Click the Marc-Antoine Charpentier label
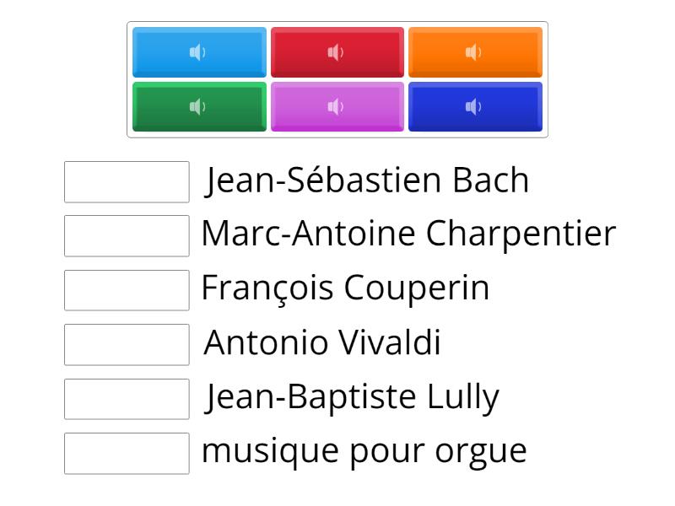 [408, 234]
